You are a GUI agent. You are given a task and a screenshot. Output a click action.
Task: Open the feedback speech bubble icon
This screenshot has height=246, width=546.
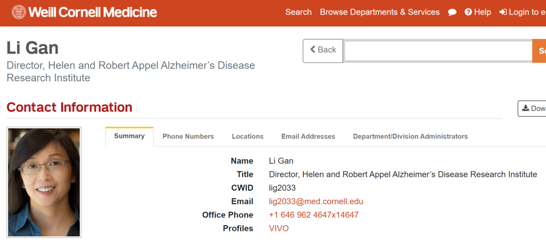(452, 12)
